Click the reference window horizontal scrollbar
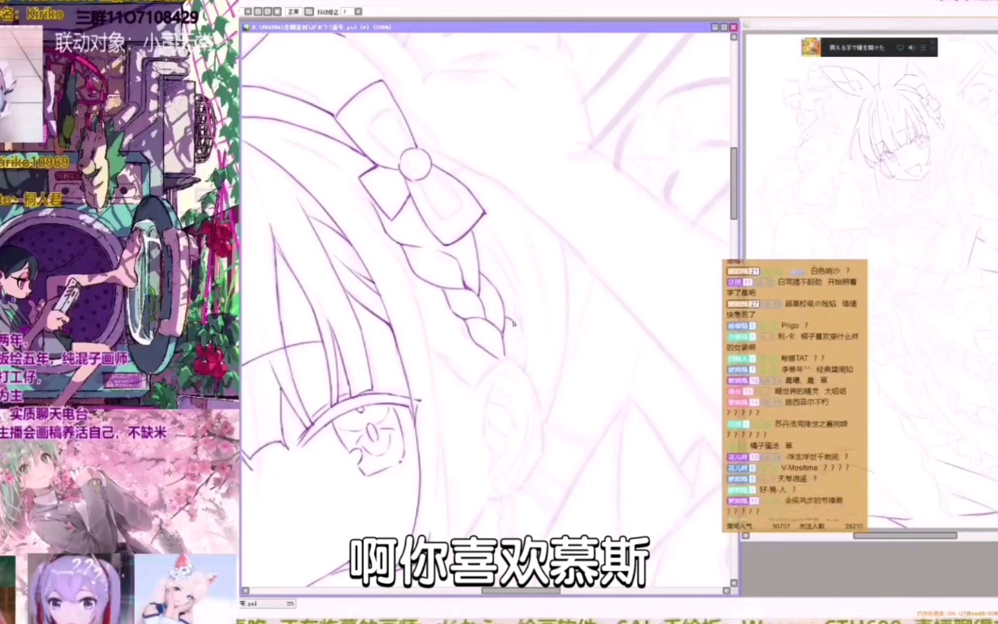 coord(904,536)
